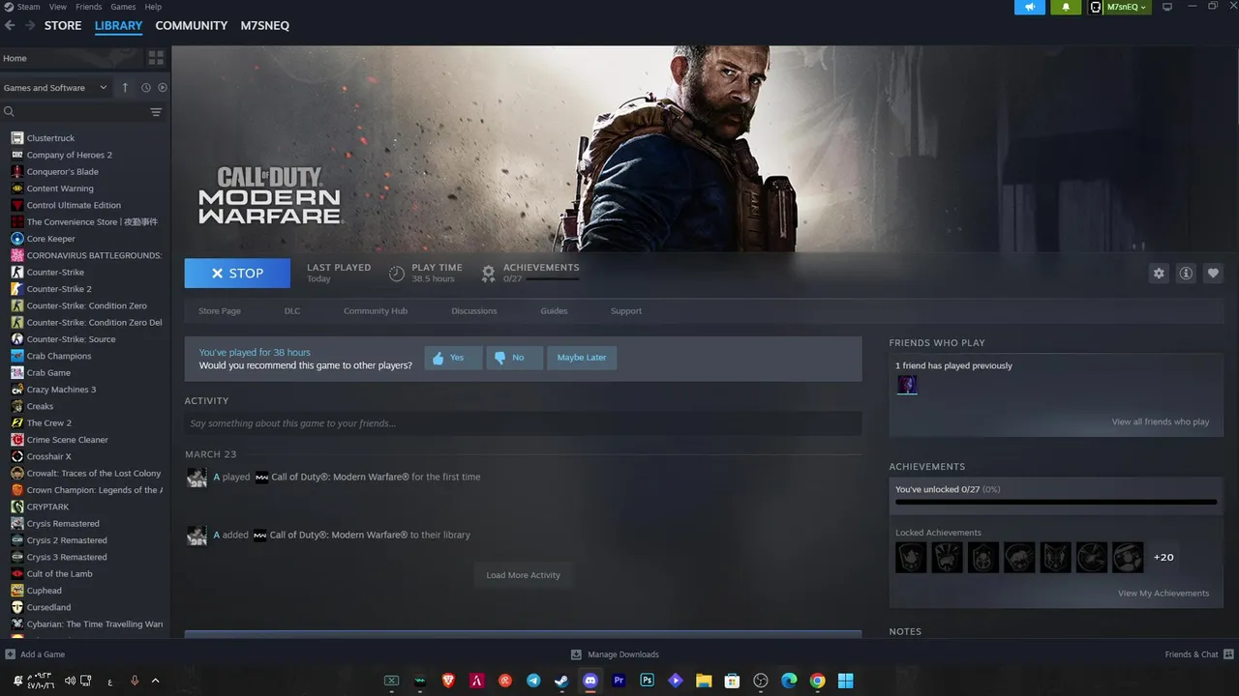The width and height of the screenshot is (1239, 696).
Task: Click the +20 more achievements indicator
Action: tap(1163, 557)
